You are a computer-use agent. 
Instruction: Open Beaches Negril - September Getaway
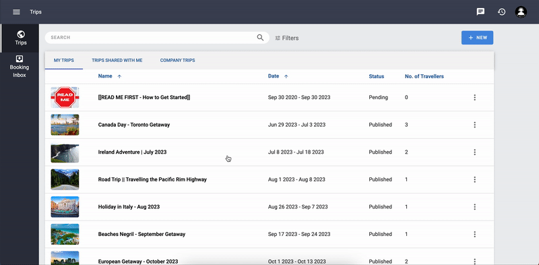[141, 234]
